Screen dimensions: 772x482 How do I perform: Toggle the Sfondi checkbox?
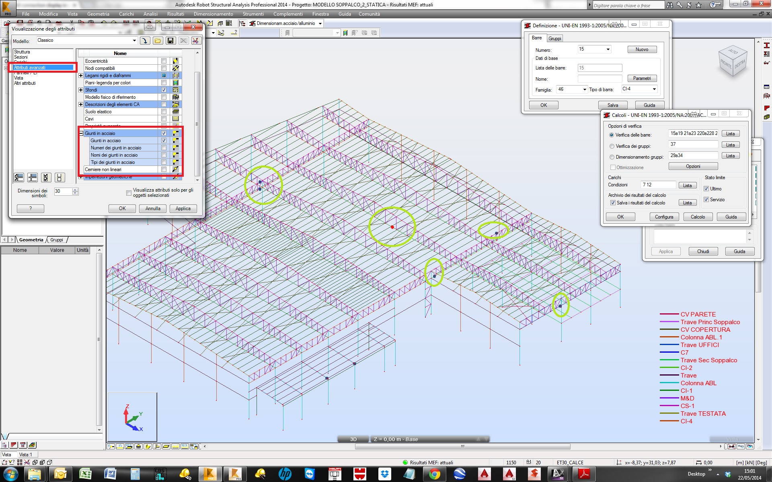(164, 90)
